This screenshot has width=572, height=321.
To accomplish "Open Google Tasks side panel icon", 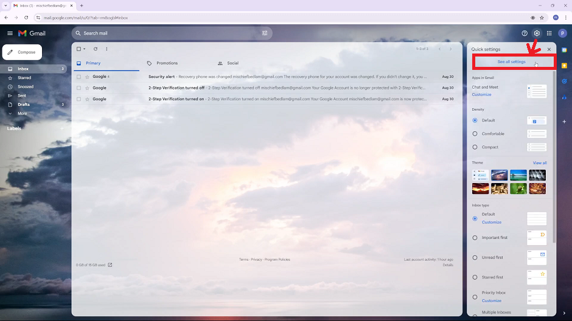I will 564,81.
